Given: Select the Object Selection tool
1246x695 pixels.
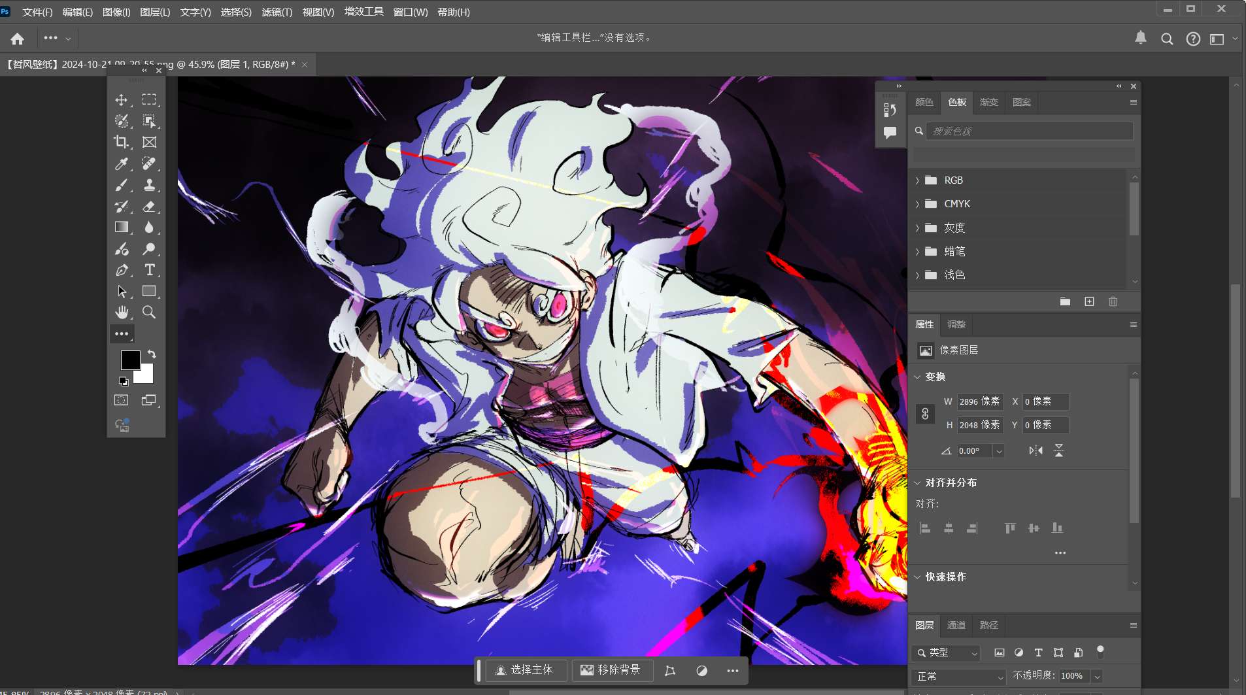Looking at the screenshot, I should click(x=149, y=121).
